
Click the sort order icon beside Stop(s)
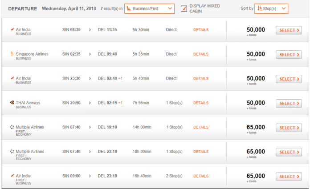click(260, 8)
